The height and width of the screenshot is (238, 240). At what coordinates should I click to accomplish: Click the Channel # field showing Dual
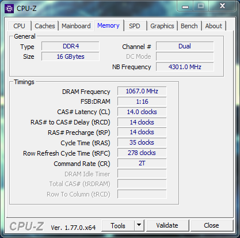pos(185,46)
